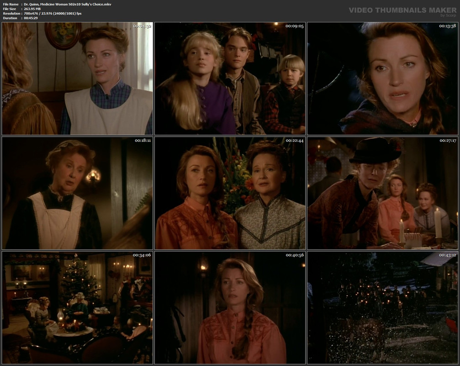460x366 pixels.
Task: Select the thumbnail stamped 00:27:17
Action: (x=382, y=193)
